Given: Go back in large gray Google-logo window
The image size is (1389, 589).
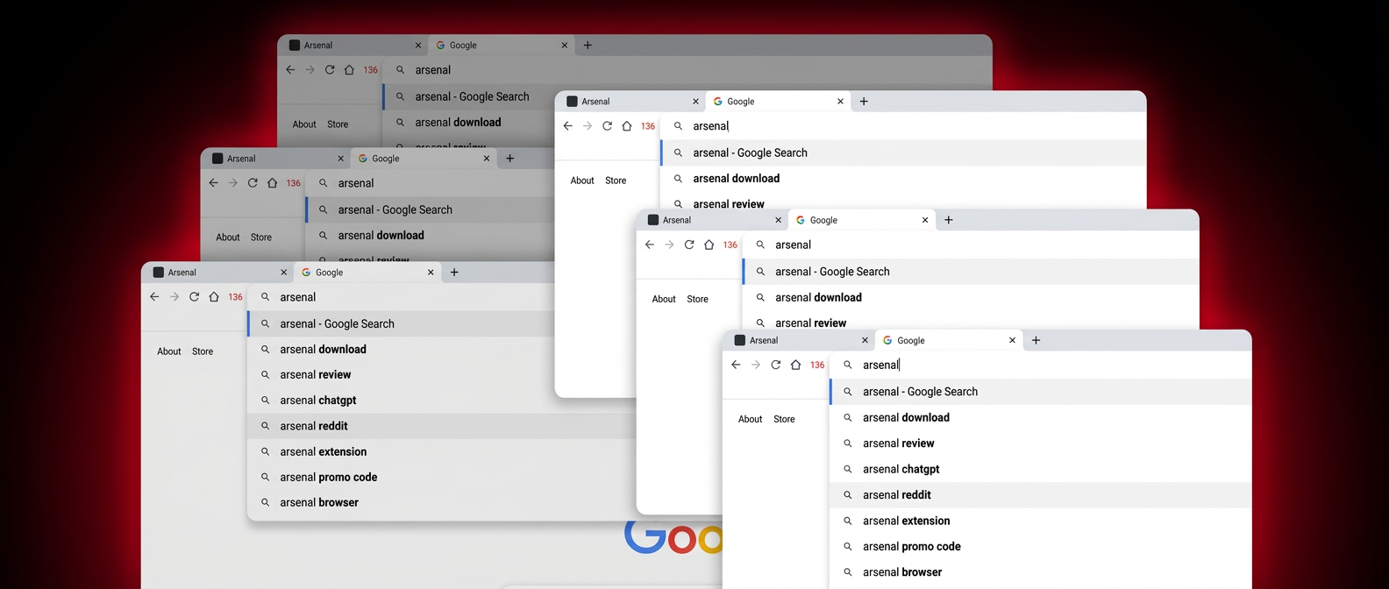Looking at the screenshot, I should click(154, 297).
